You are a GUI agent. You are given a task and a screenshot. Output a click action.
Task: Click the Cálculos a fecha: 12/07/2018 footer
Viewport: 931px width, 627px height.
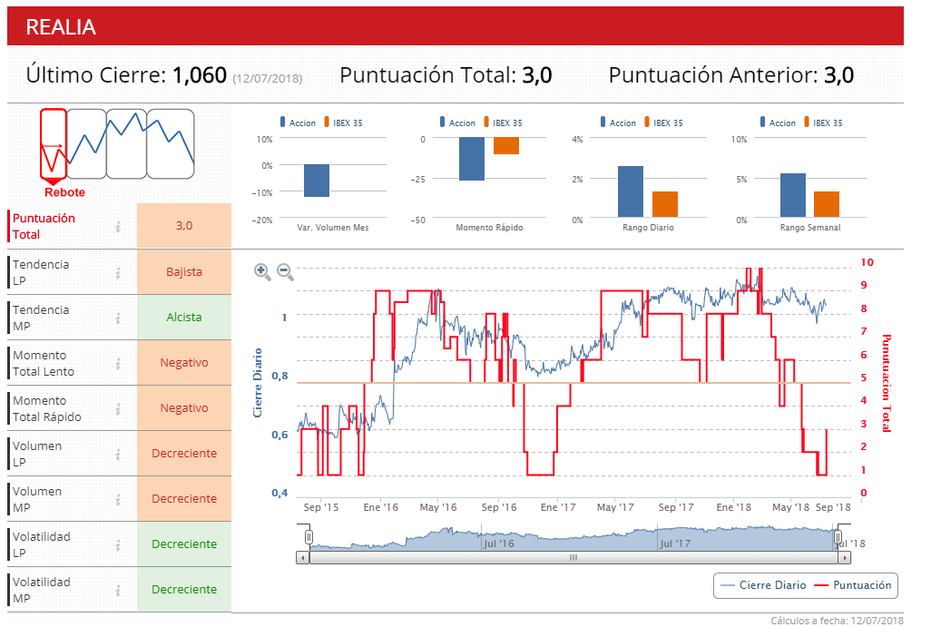click(838, 621)
